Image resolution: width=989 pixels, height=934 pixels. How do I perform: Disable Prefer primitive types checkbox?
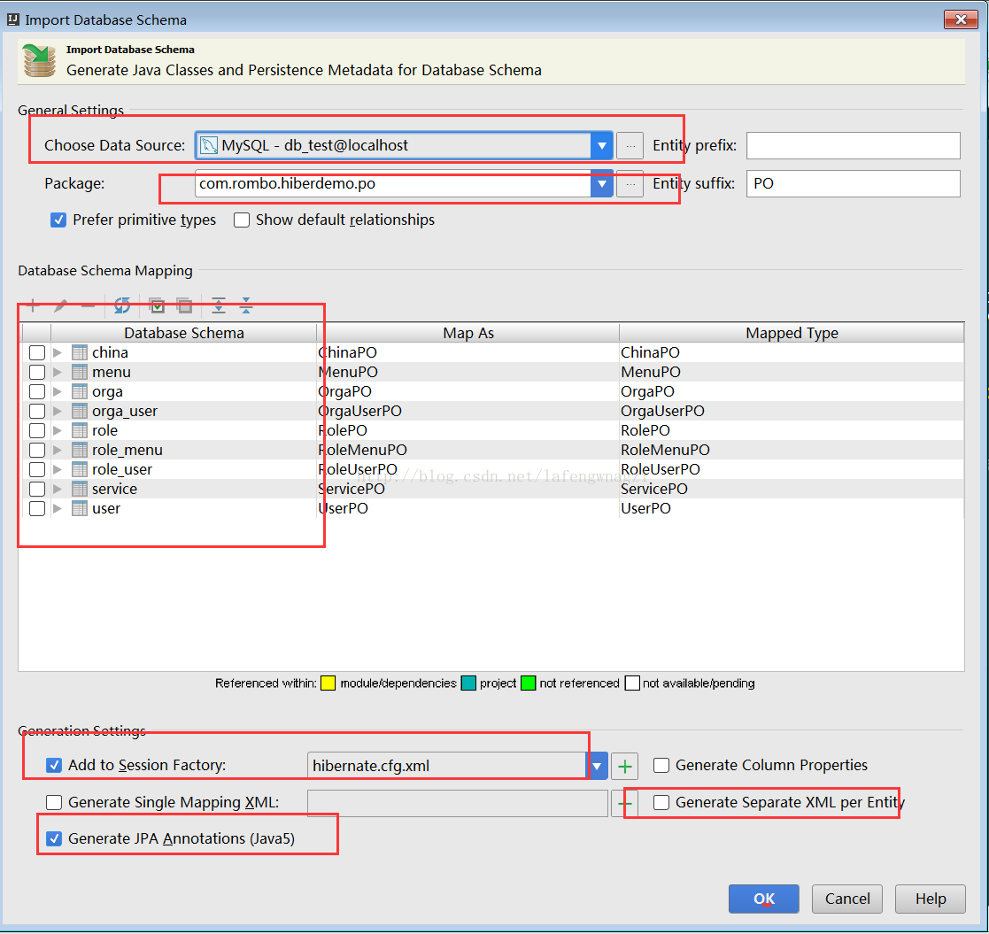[x=58, y=220]
